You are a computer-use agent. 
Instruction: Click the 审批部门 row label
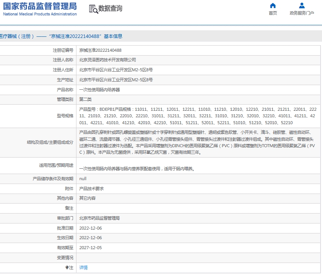(x=65, y=218)
